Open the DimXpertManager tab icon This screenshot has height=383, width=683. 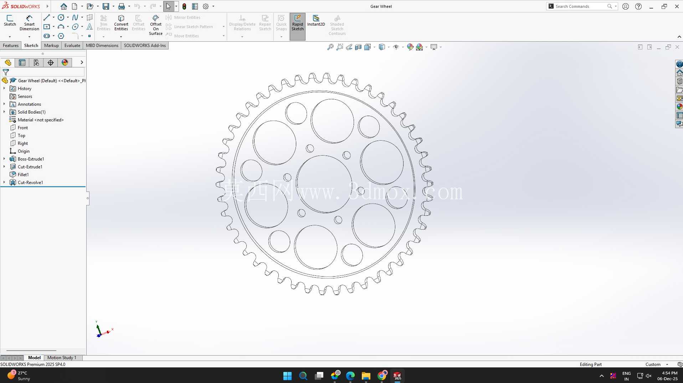51,63
